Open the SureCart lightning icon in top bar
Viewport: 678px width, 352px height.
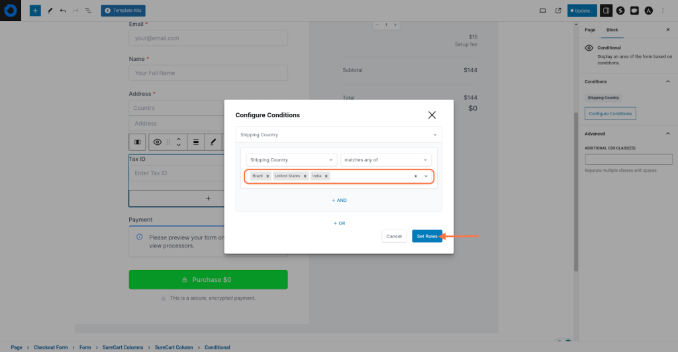click(620, 11)
